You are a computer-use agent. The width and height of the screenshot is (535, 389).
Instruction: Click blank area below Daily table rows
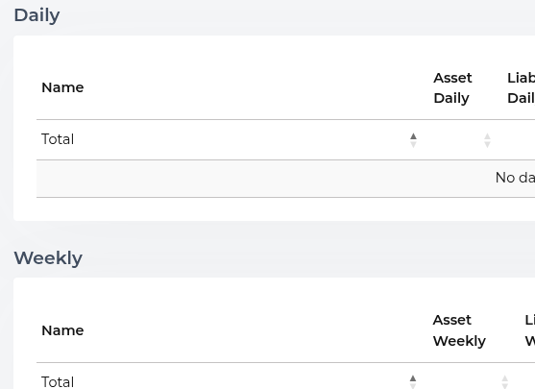coord(273,208)
